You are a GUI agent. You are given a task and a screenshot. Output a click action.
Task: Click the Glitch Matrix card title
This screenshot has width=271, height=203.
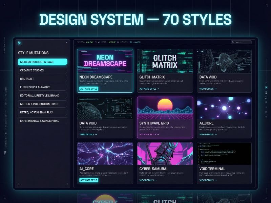[x=152, y=77]
